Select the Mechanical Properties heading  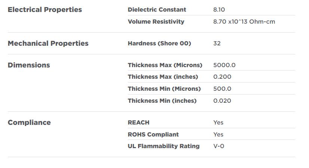click(48, 43)
